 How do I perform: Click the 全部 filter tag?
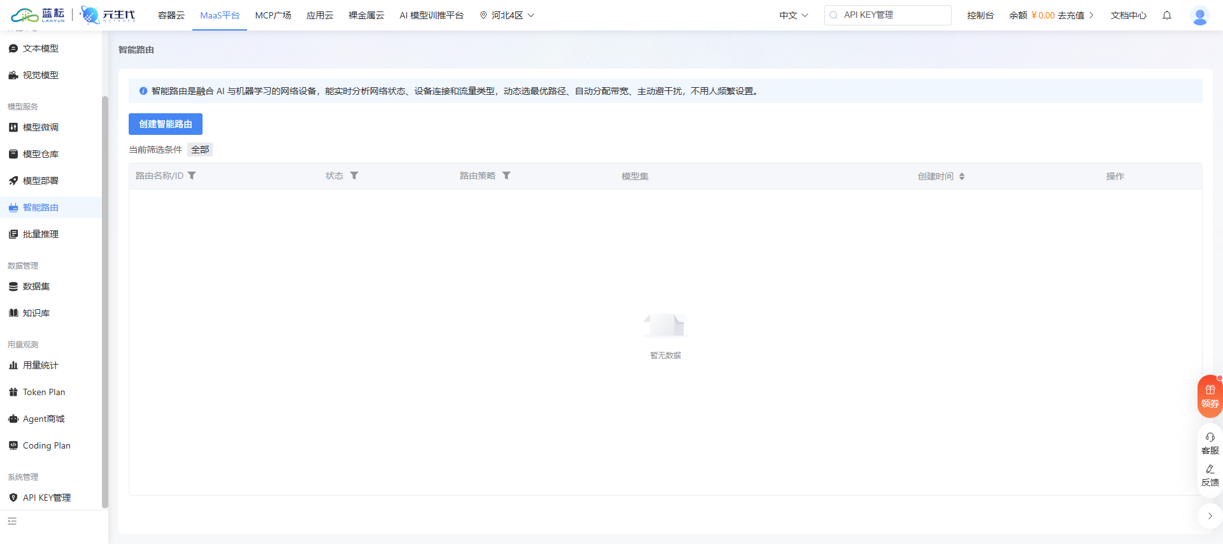200,150
